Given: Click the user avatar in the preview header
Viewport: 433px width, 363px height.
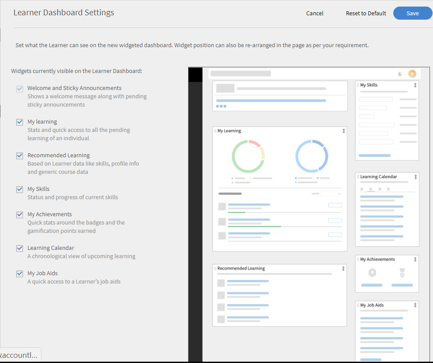Looking at the screenshot, I should click(412, 74).
